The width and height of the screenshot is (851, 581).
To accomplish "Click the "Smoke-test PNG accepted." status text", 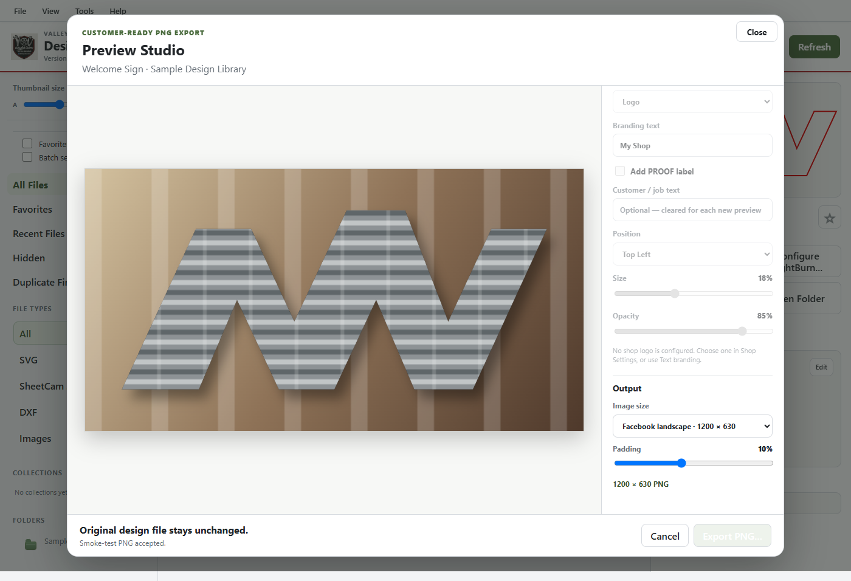I will 122,543.
